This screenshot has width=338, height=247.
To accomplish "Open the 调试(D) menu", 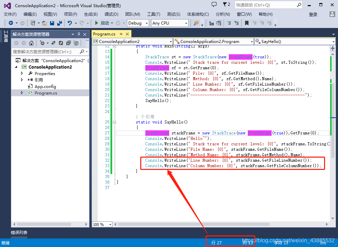I will [x=111, y=14].
